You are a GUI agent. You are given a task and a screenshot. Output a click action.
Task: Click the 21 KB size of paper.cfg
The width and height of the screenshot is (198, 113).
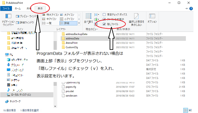tap(182, 87)
